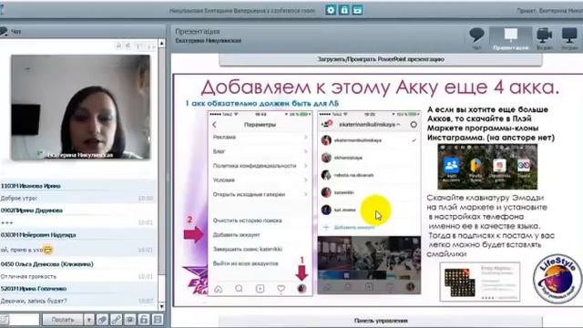Viewport: 583px width, 328px height.
Task: Click 'Выйти из всех аккаунтов' in slide
Action: (245, 263)
